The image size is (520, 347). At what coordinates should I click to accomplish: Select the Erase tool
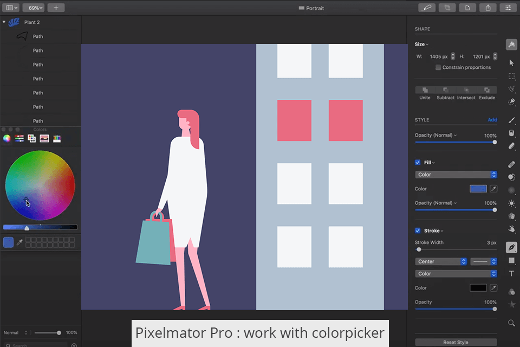coord(511,146)
